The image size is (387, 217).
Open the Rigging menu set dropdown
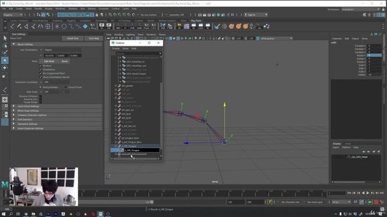coord(13,14)
